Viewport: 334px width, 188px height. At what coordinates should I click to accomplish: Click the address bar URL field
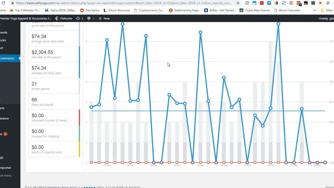[124, 3]
